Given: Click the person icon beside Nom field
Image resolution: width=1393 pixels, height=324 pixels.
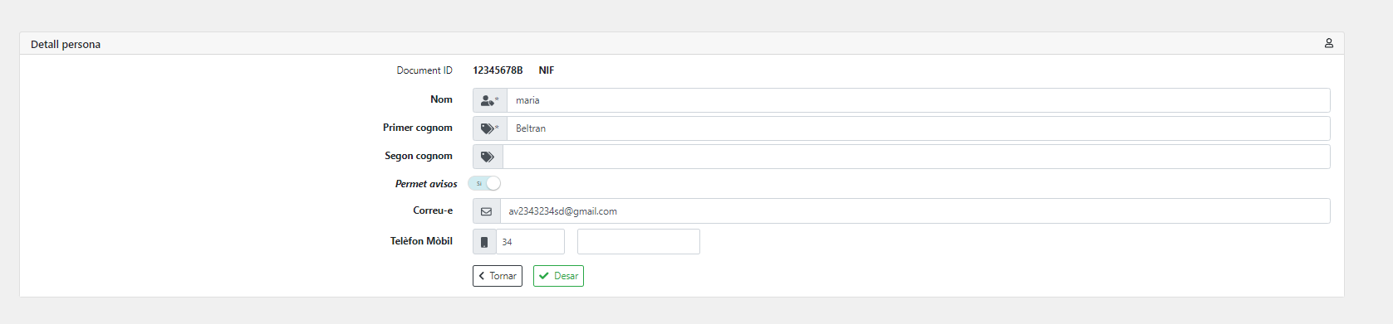Looking at the screenshot, I should 488,100.
